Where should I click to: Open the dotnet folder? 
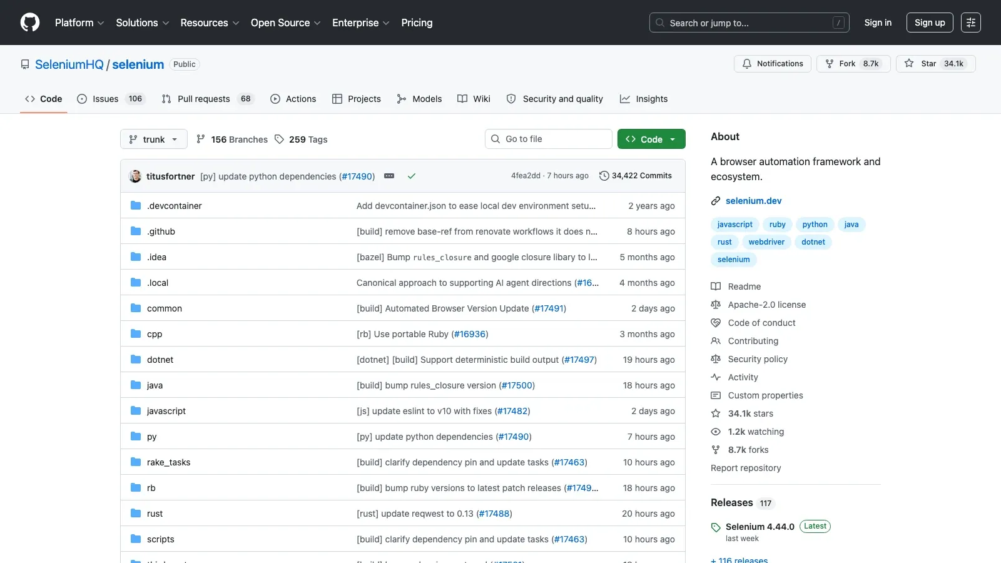click(160, 360)
